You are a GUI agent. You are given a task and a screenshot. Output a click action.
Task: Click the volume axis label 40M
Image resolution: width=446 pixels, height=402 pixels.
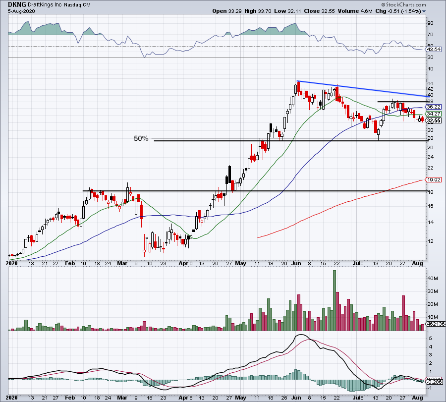tap(433, 278)
